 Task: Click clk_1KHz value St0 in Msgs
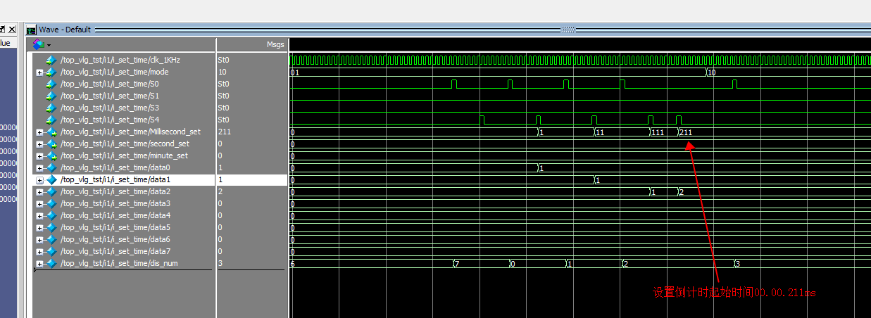click(223, 61)
